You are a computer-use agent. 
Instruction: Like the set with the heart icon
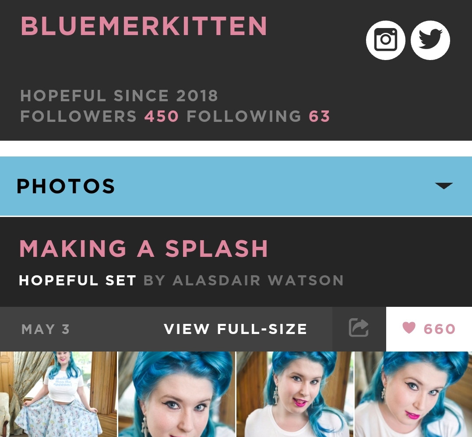pyautogui.click(x=409, y=328)
